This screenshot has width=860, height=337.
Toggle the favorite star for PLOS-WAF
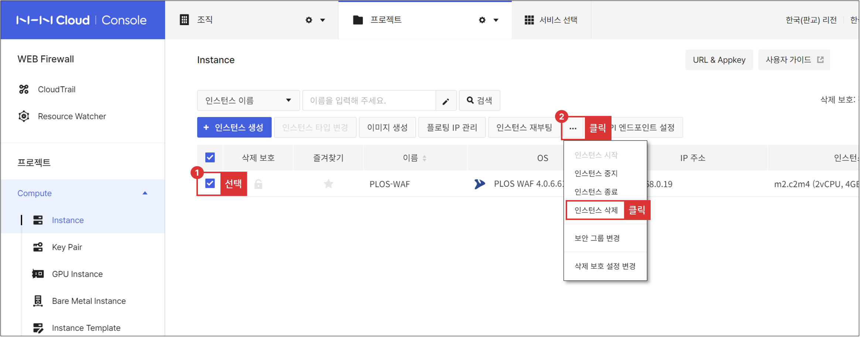(328, 184)
